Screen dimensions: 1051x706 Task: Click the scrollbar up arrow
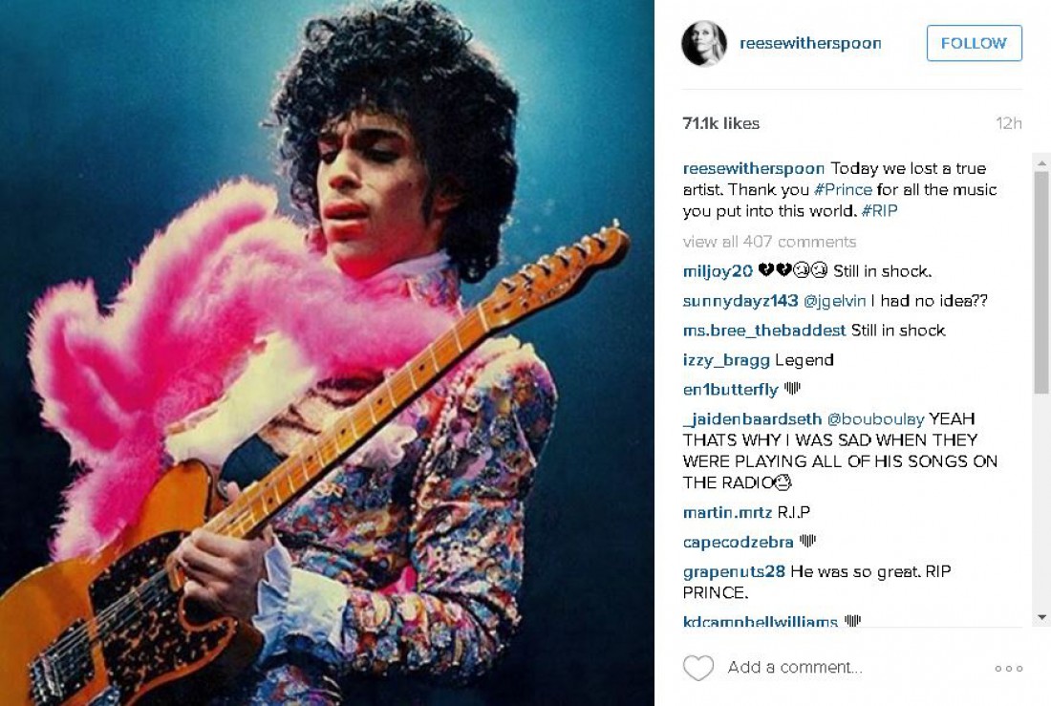point(1040,163)
